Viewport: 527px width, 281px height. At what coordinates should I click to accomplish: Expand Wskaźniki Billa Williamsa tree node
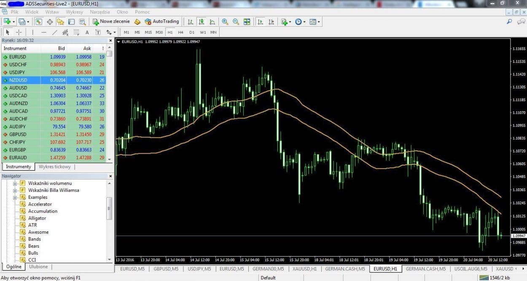[15, 190]
